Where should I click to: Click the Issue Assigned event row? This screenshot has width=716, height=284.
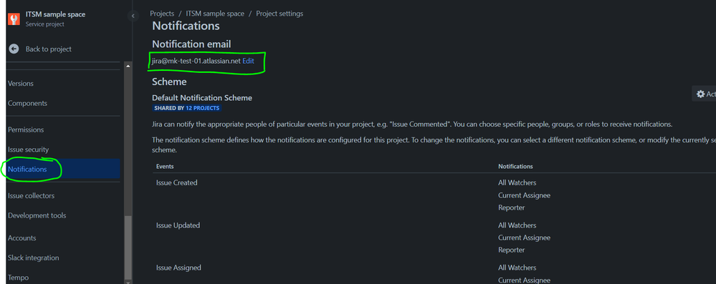pyautogui.click(x=178, y=268)
